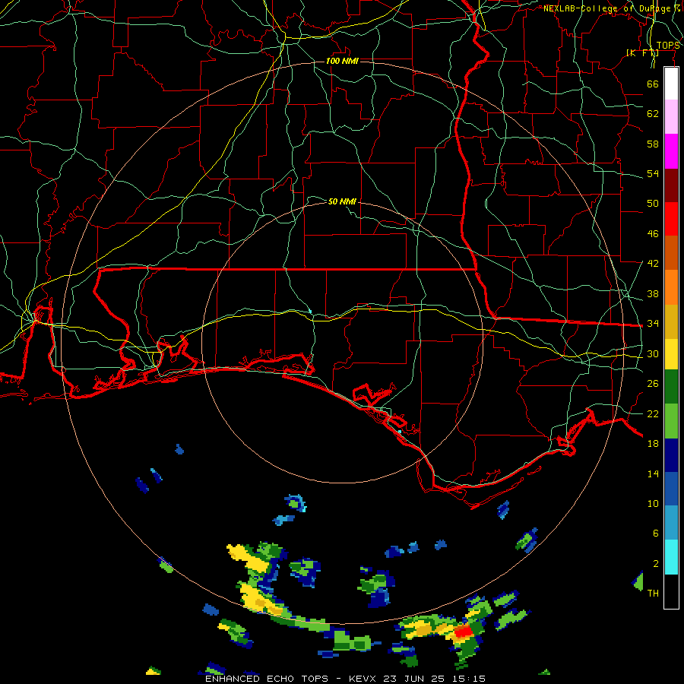This screenshot has width=684, height=684.
Task: Click the "46" legend value
Action: click(x=653, y=234)
